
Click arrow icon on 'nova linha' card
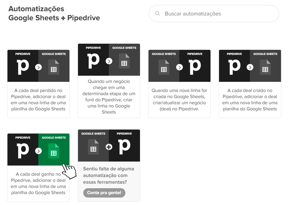pos(180,67)
